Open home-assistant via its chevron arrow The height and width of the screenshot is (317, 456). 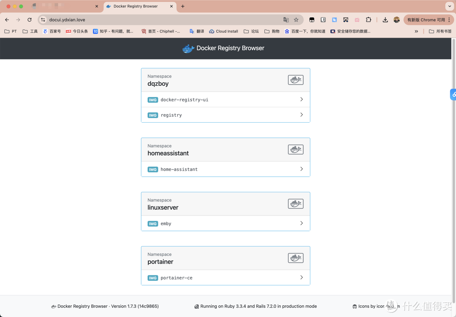(301, 169)
